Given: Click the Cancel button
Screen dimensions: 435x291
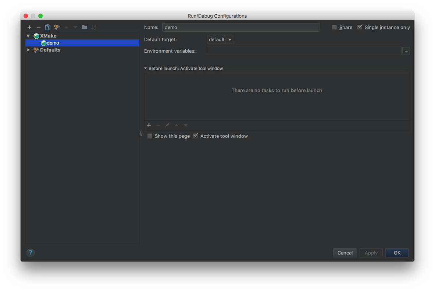Looking at the screenshot, I should click(345, 253).
